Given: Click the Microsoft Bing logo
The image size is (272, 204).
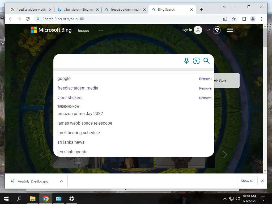Looking at the screenshot, I should click(x=51, y=30).
